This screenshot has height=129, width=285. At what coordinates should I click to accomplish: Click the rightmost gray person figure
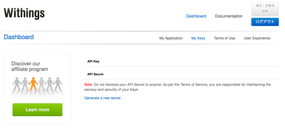(58, 84)
